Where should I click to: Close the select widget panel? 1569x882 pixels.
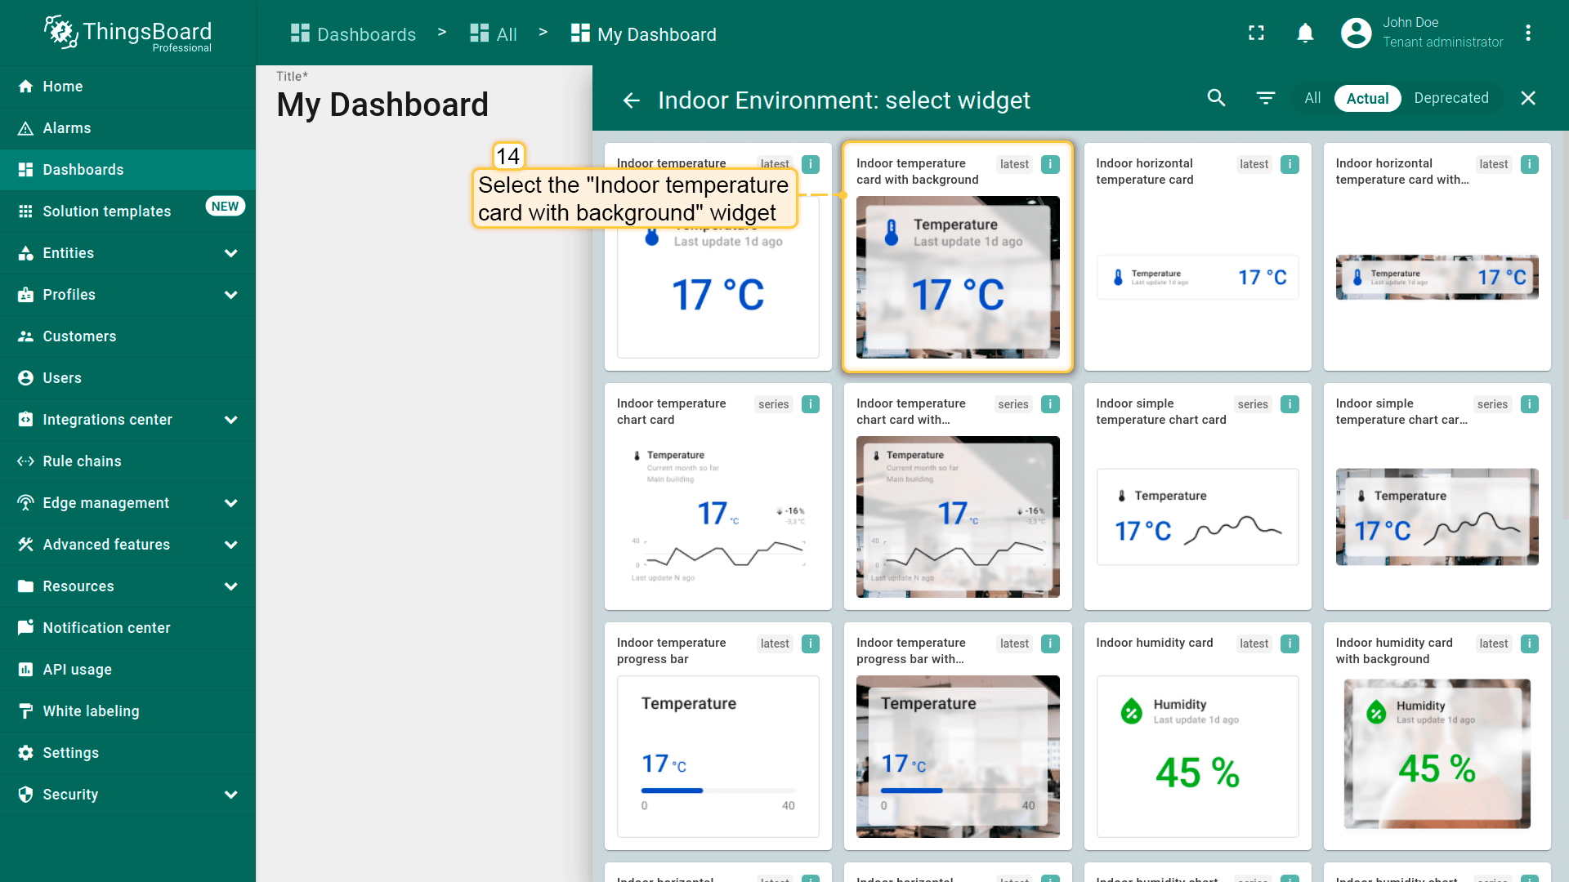coord(1527,98)
